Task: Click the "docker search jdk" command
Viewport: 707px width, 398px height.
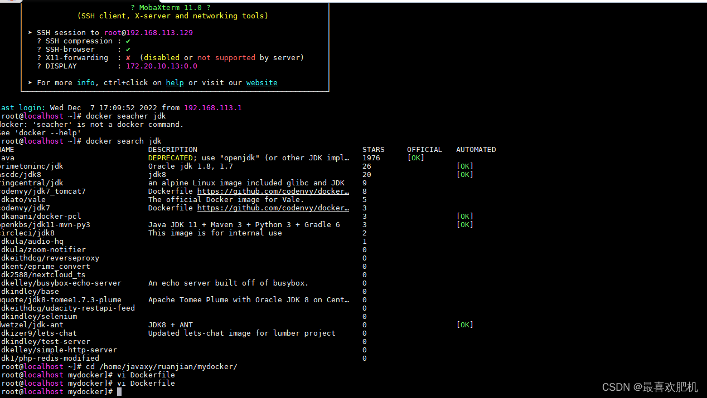Action: (124, 141)
